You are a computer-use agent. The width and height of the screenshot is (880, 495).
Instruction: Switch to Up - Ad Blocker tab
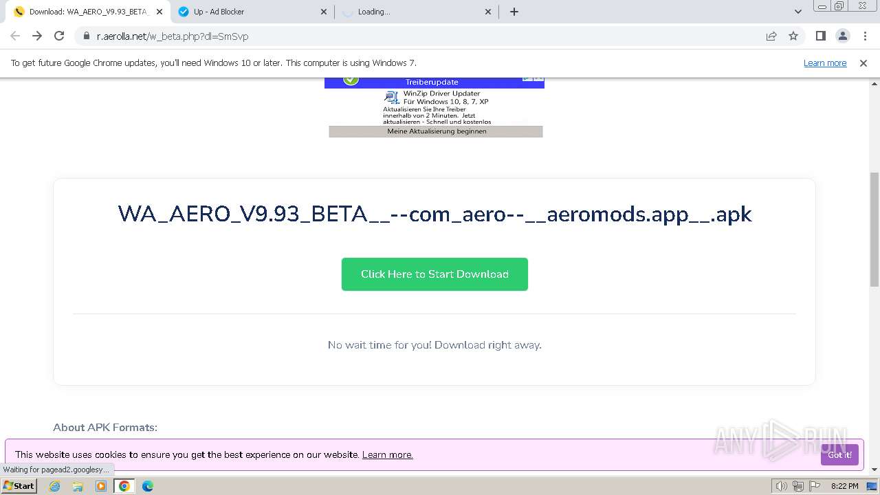(x=252, y=12)
